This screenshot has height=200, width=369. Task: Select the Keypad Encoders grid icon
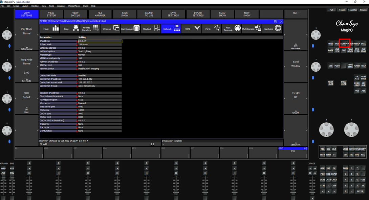point(96,28)
